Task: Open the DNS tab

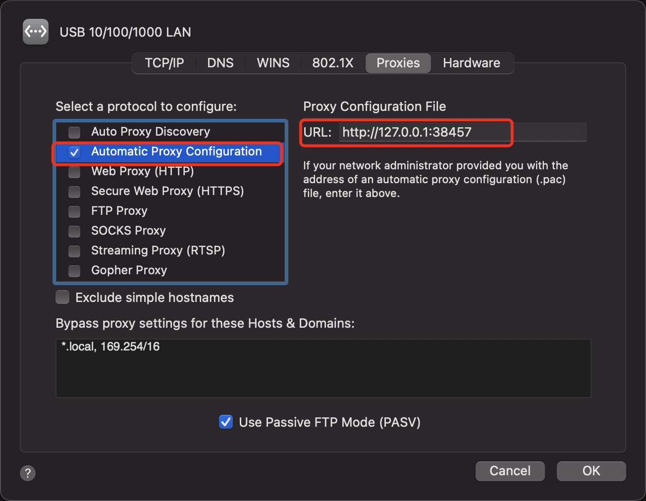Action: (220, 63)
